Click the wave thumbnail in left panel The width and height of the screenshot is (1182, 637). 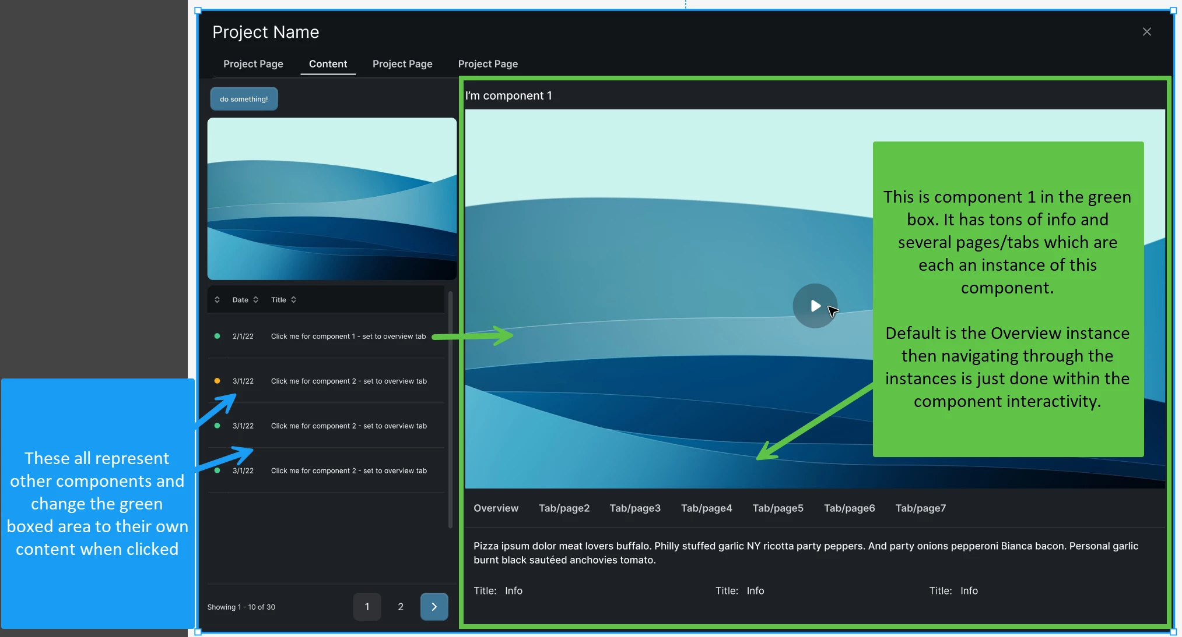tap(332, 199)
